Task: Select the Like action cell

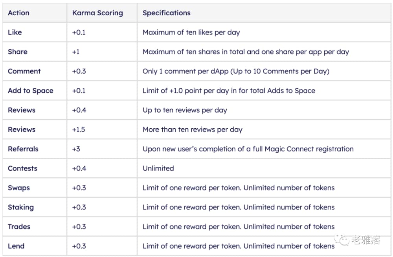Action: tap(15, 32)
